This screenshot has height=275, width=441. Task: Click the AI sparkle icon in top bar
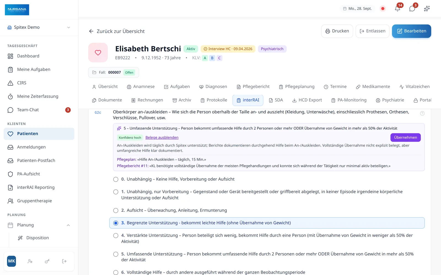(x=427, y=9)
